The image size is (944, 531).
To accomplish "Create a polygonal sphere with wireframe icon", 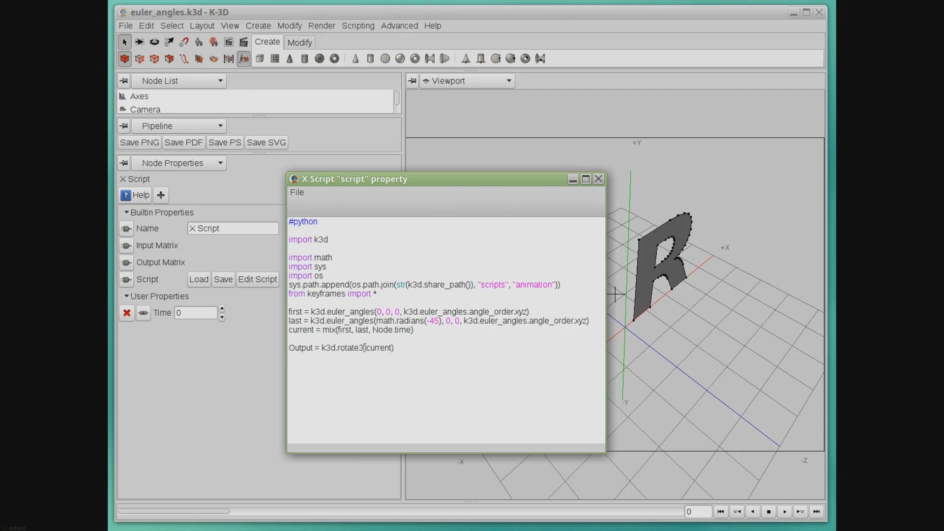I will point(320,59).
